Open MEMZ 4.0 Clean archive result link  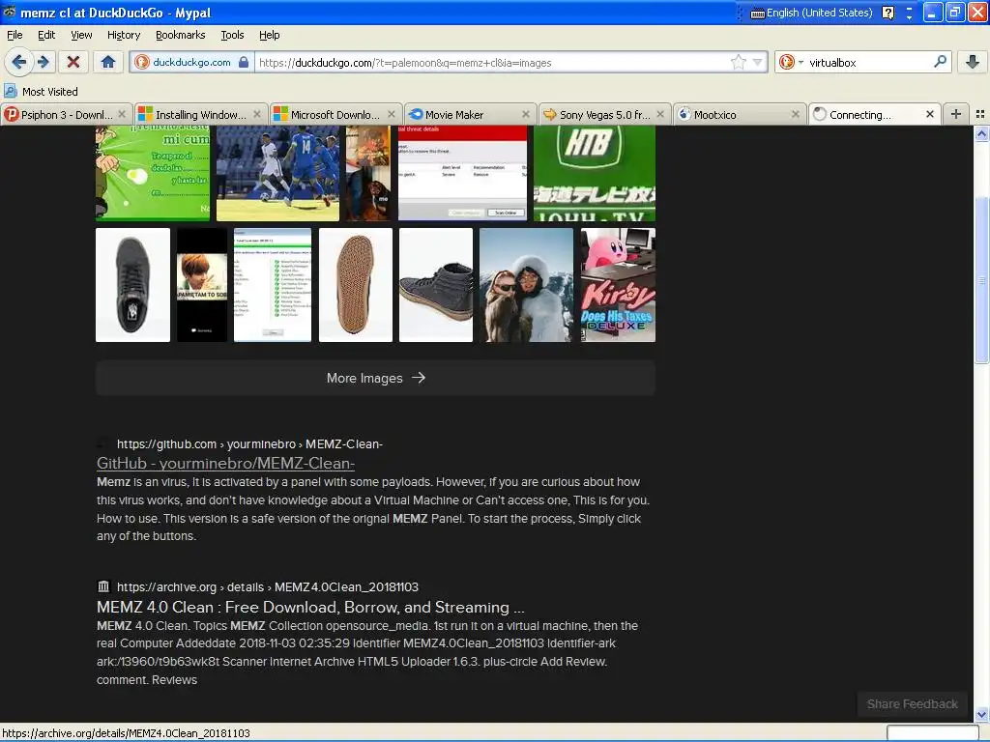pyautogui.click(x=310, y=607)
